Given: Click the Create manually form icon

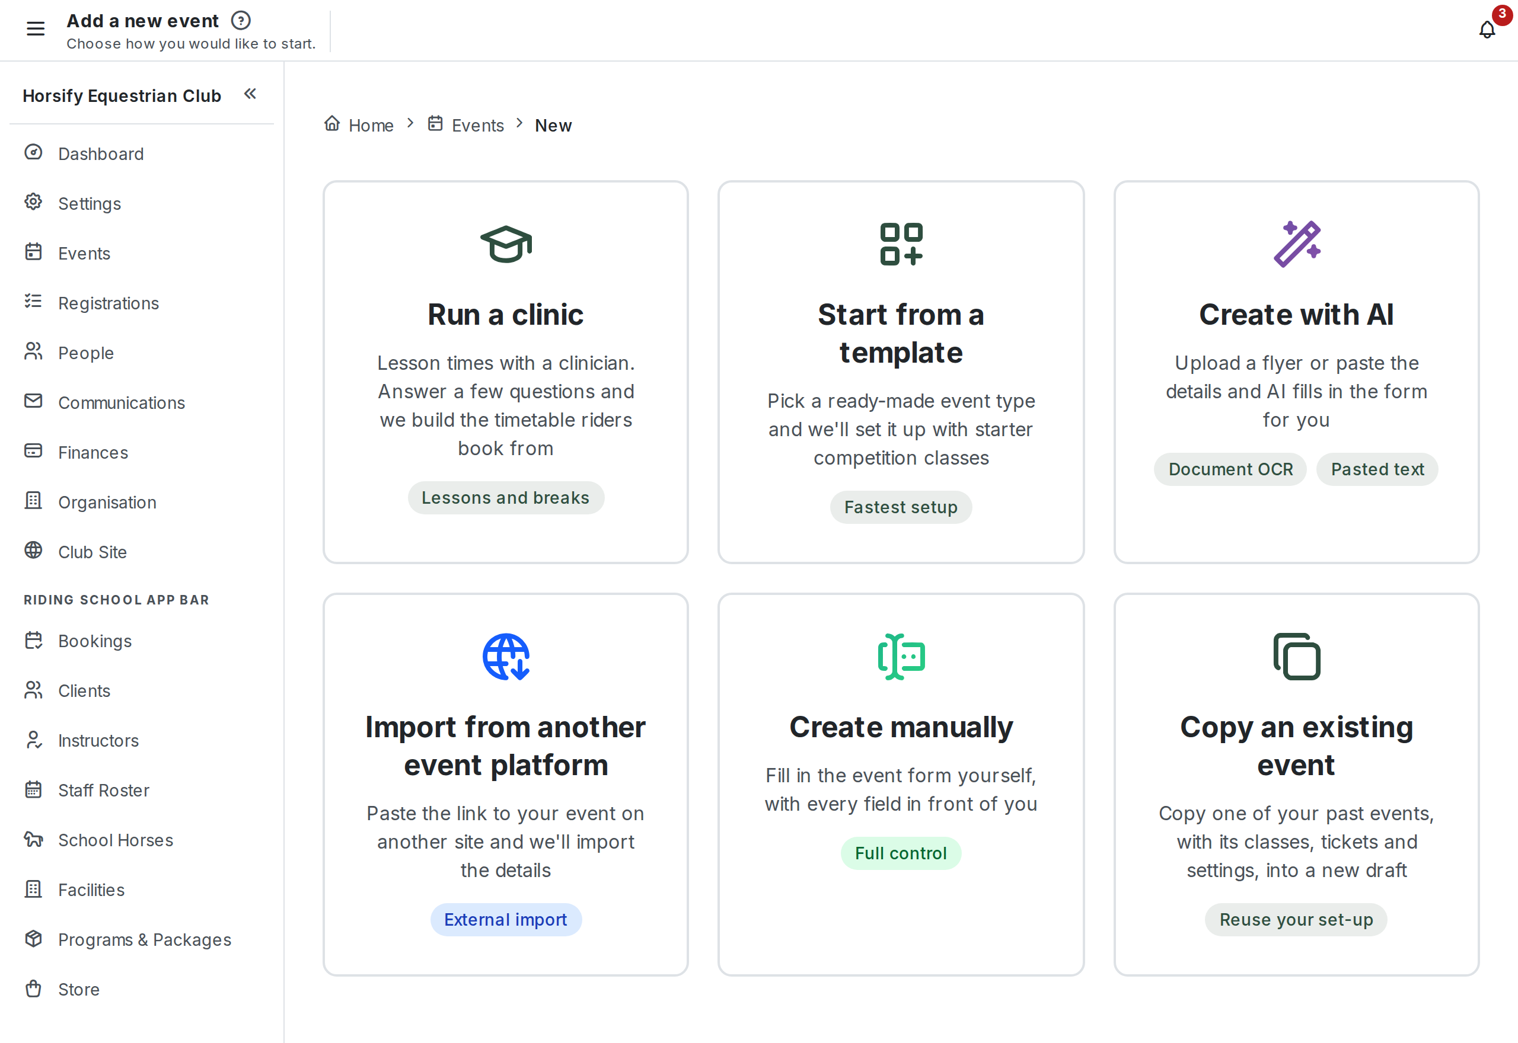Looking at the screenshot, I should coord(901,657).
